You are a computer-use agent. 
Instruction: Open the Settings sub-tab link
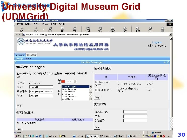(x=19, y=59)
